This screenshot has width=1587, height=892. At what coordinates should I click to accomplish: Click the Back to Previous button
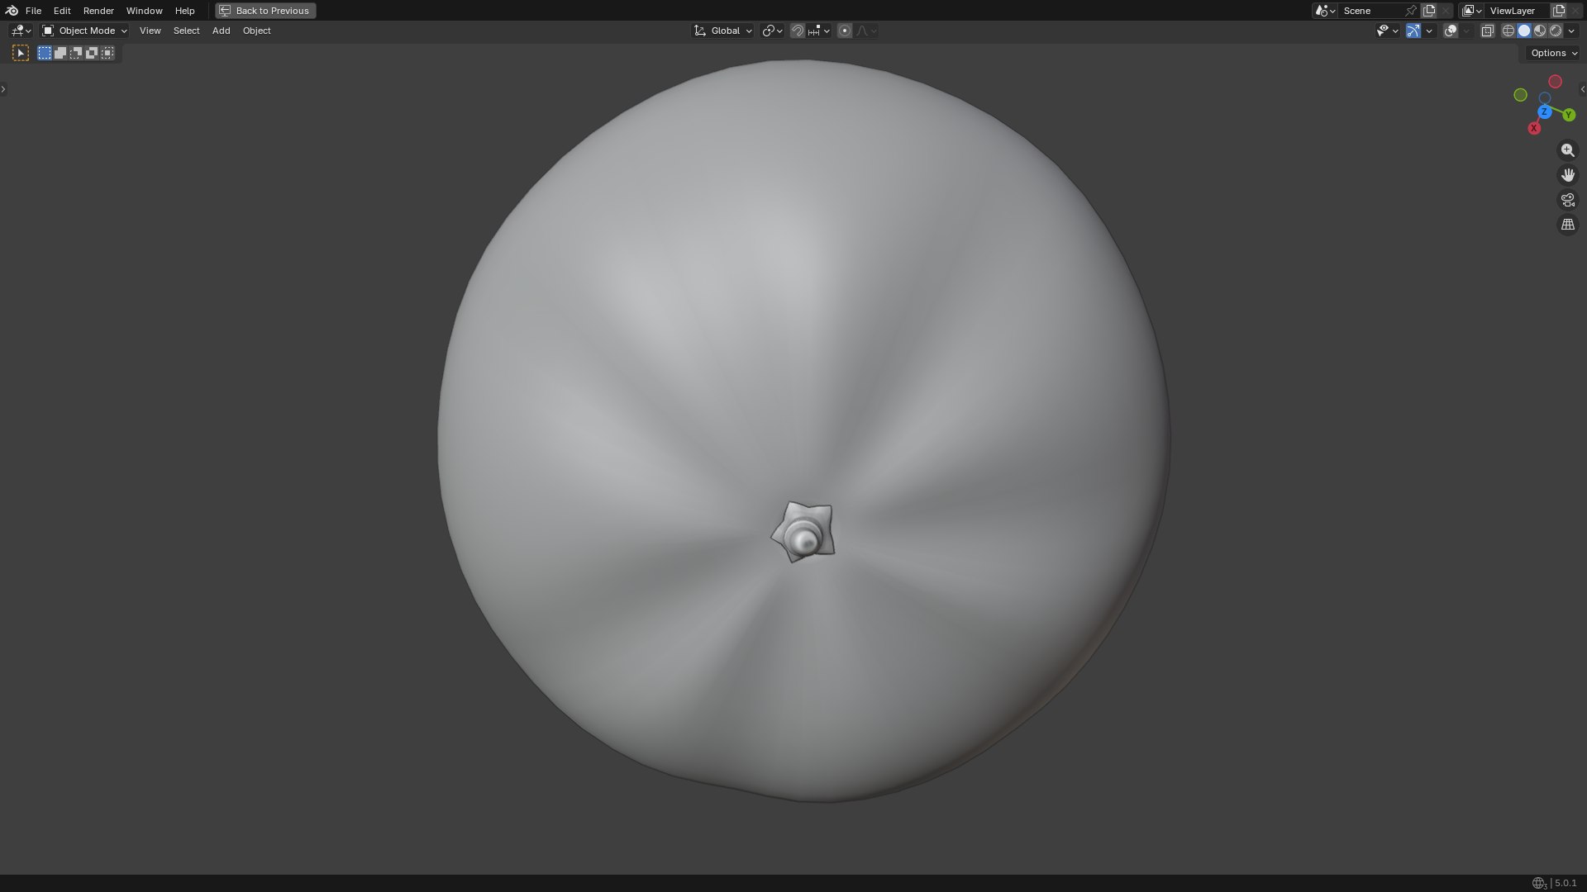click(x=265, y=11)
